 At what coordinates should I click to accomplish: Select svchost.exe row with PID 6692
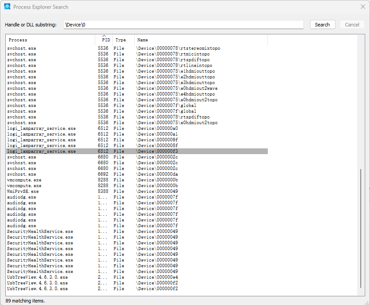pos(137,174)
